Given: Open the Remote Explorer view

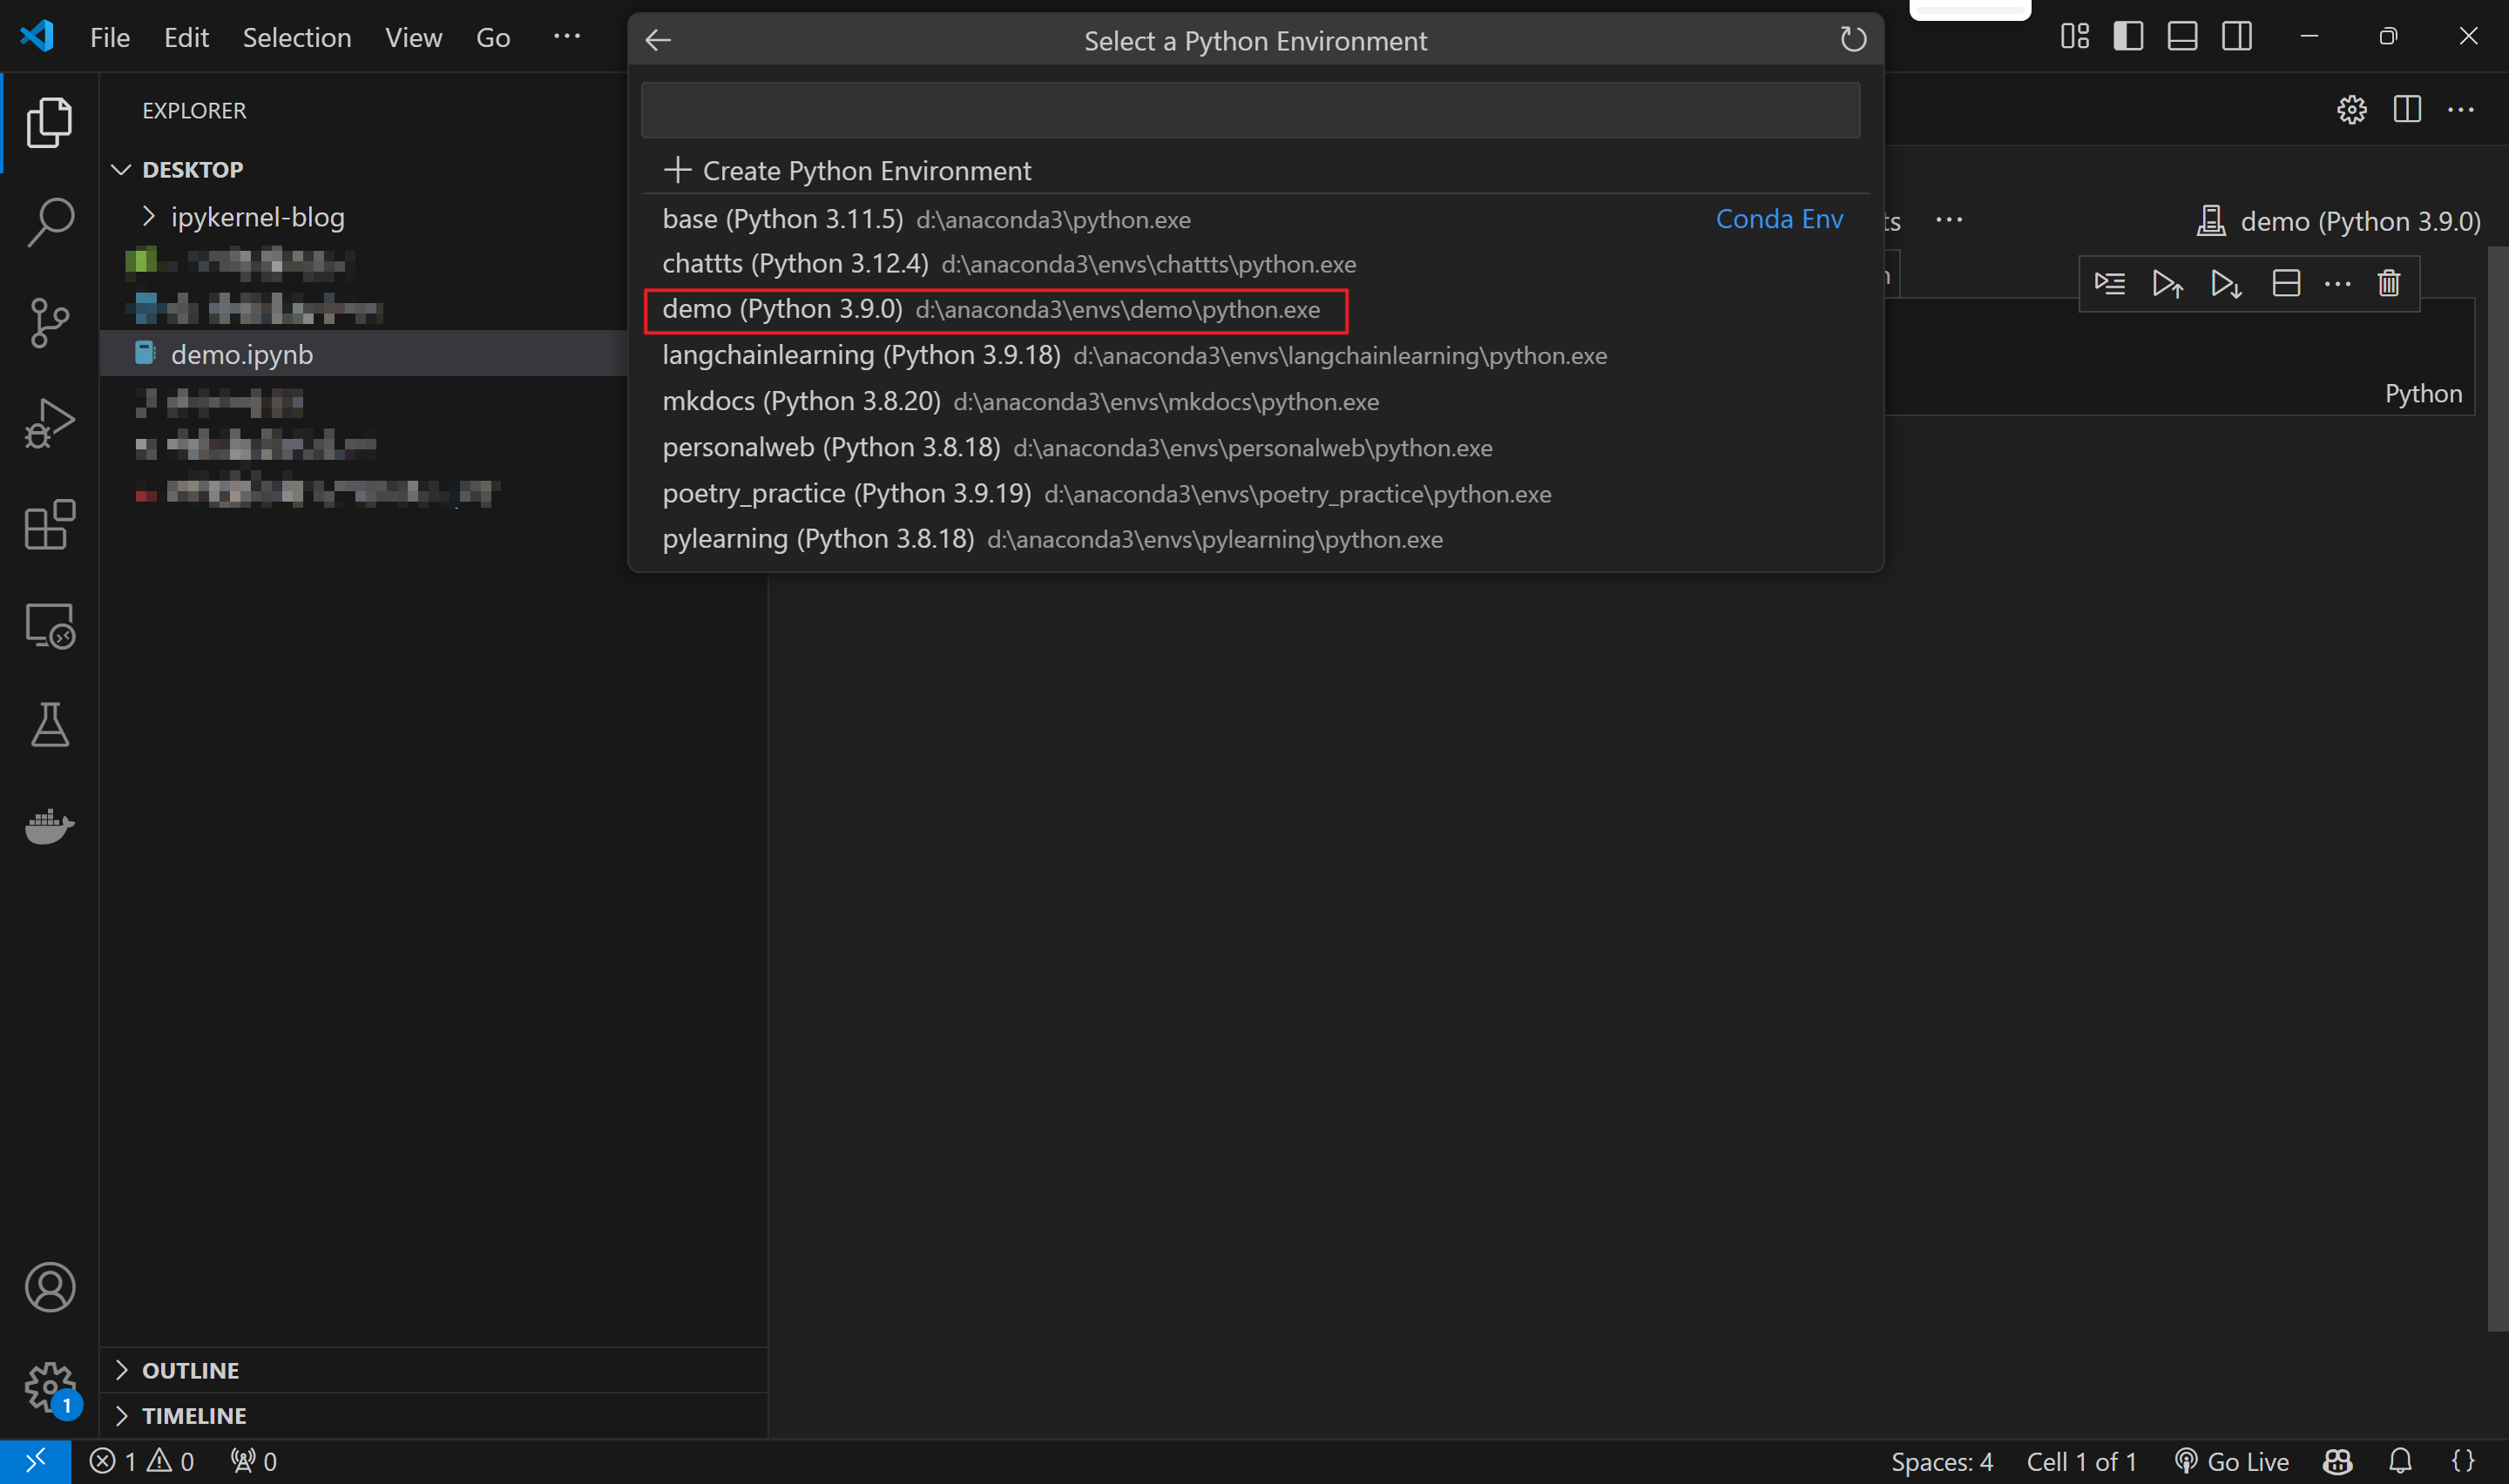Looking at the screenshot, I should coord(49,625).
